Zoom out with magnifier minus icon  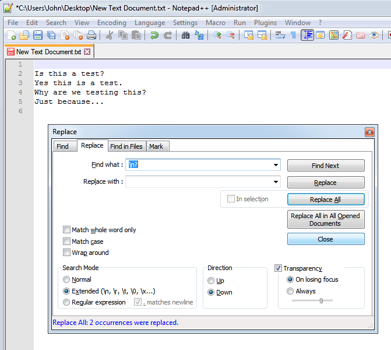click(231, 35)
